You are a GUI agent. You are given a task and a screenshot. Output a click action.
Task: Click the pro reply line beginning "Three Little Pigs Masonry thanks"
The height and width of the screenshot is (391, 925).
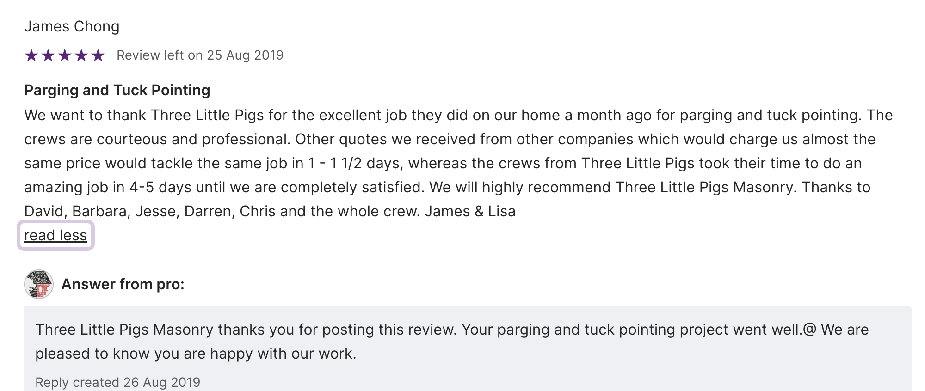[452, 330]
